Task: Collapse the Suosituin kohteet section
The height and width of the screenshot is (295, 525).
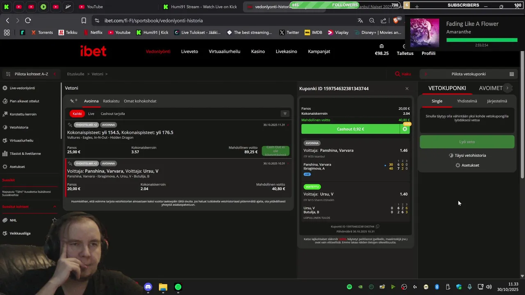Action: tap(55, 207)
